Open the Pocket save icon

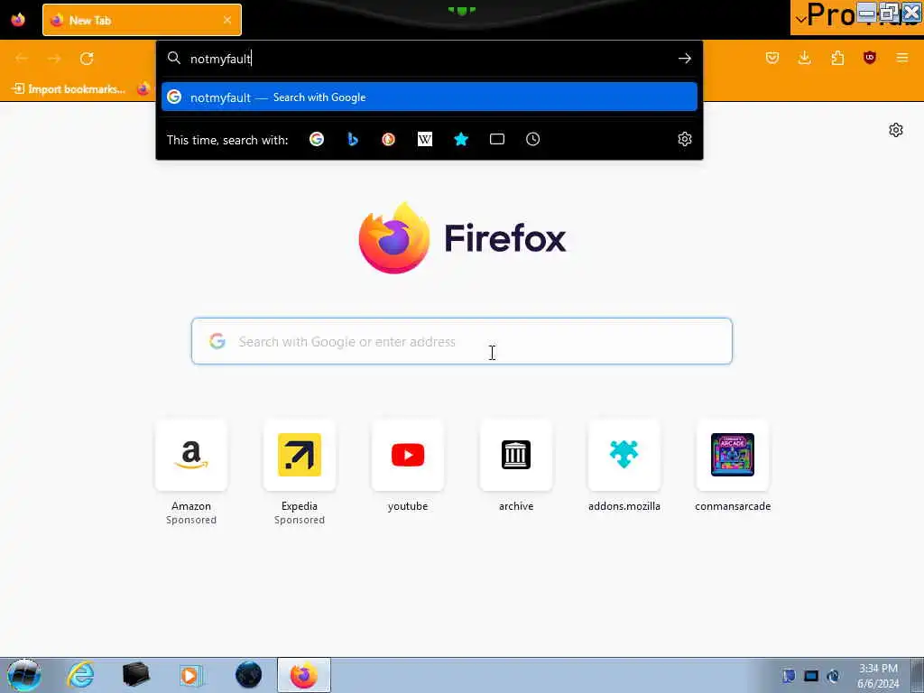pyautogui.click(x=772, y=58)
